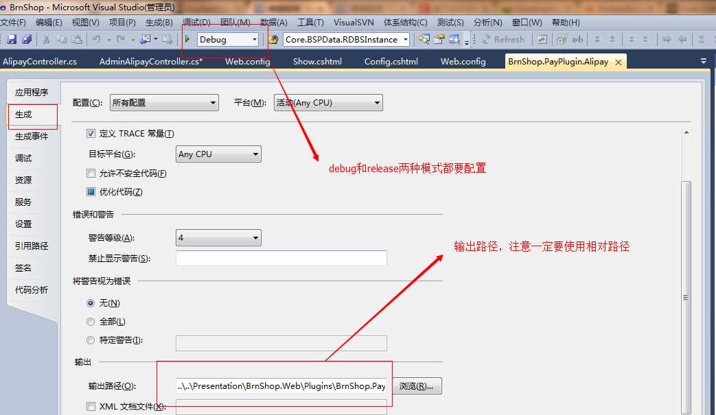This screenshot has height=415, width=716.
Task: Open the 平台 Any CPU dropdown
Action: click(328, 103)
